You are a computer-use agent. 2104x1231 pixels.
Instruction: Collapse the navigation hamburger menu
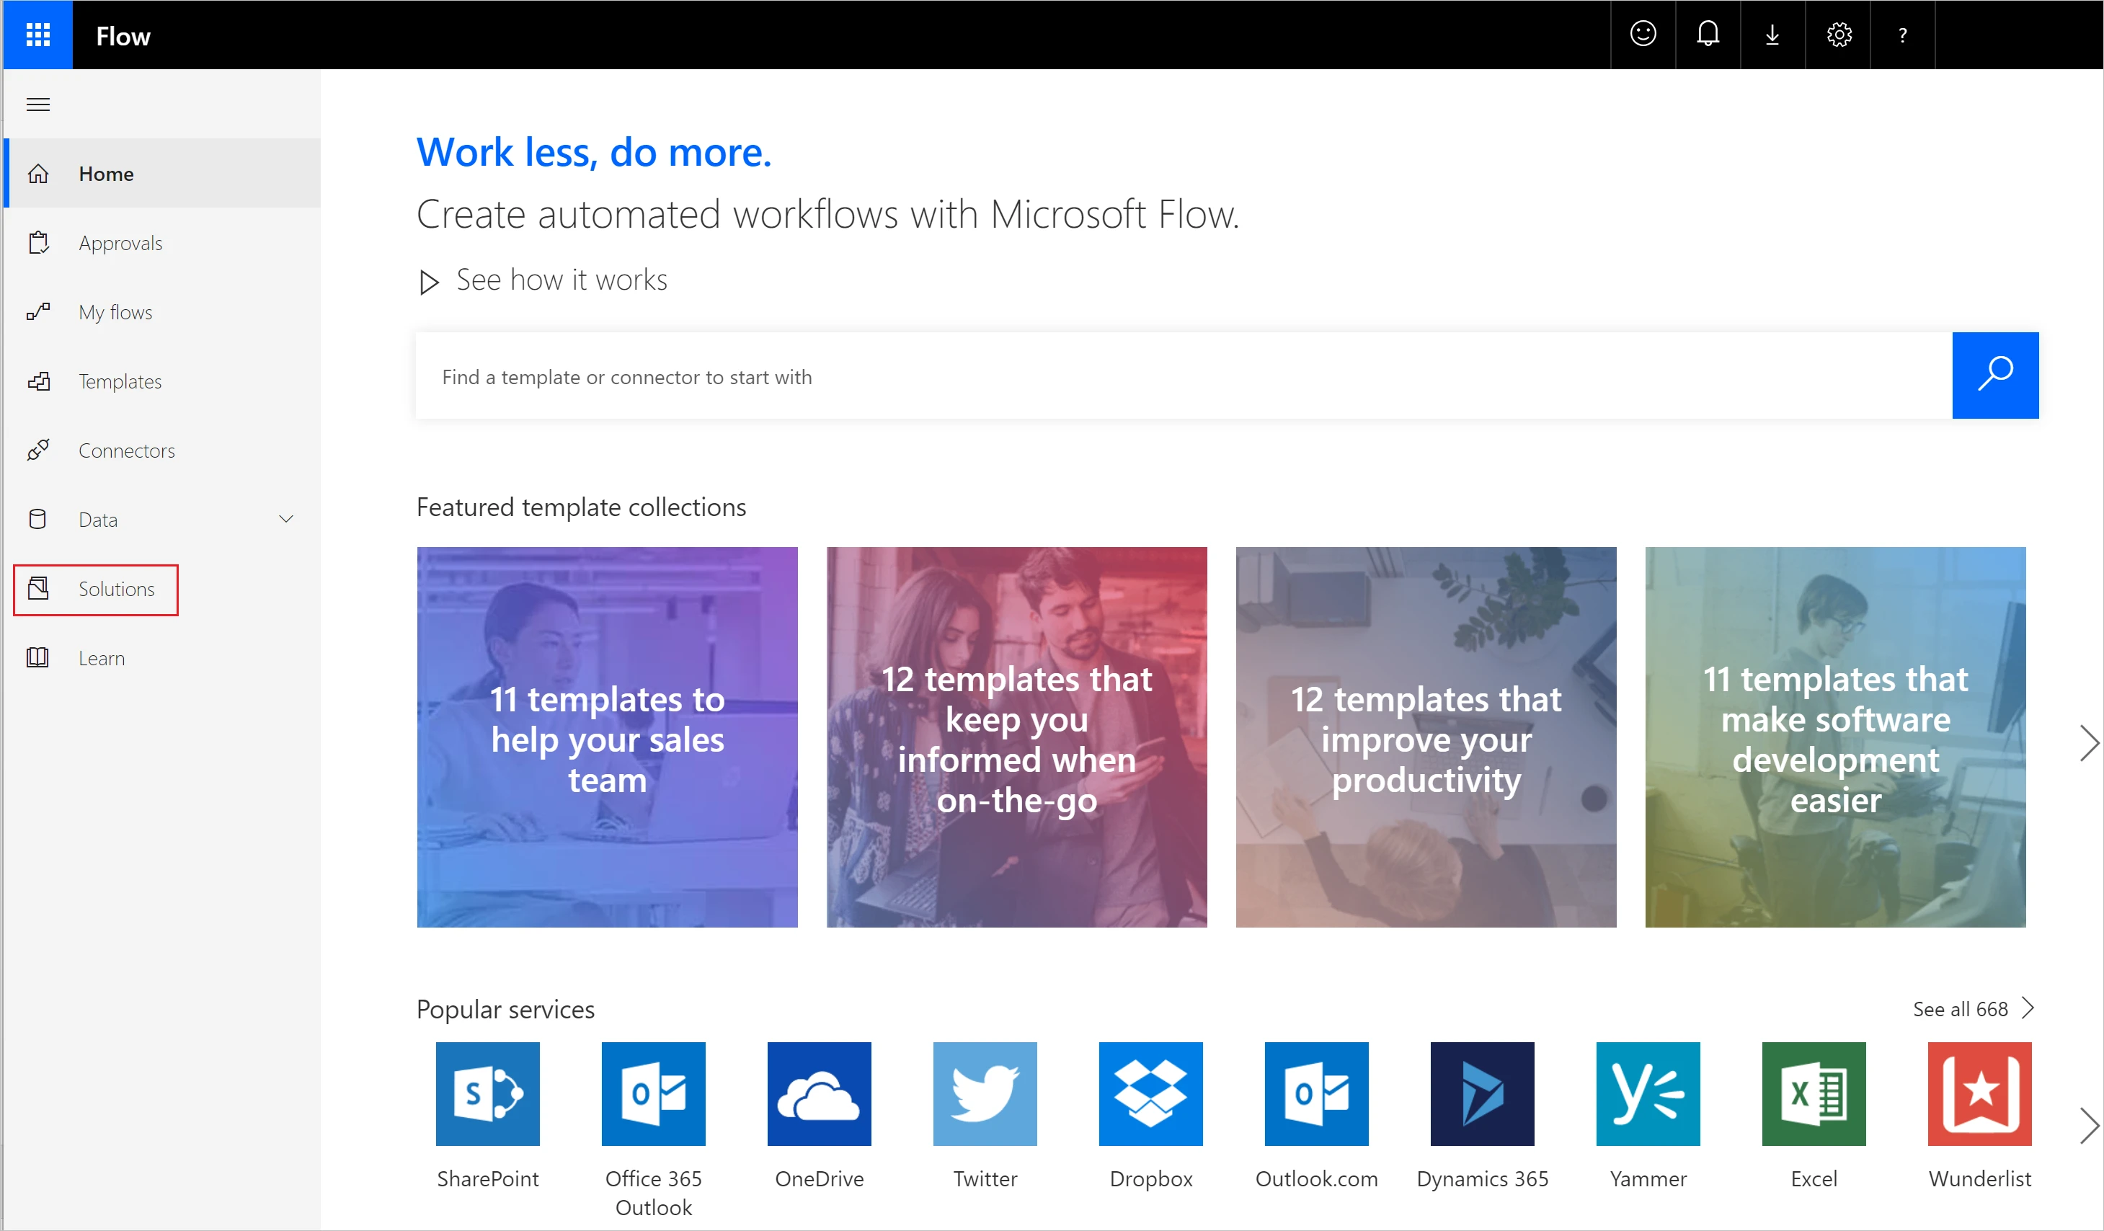point(38,105)
